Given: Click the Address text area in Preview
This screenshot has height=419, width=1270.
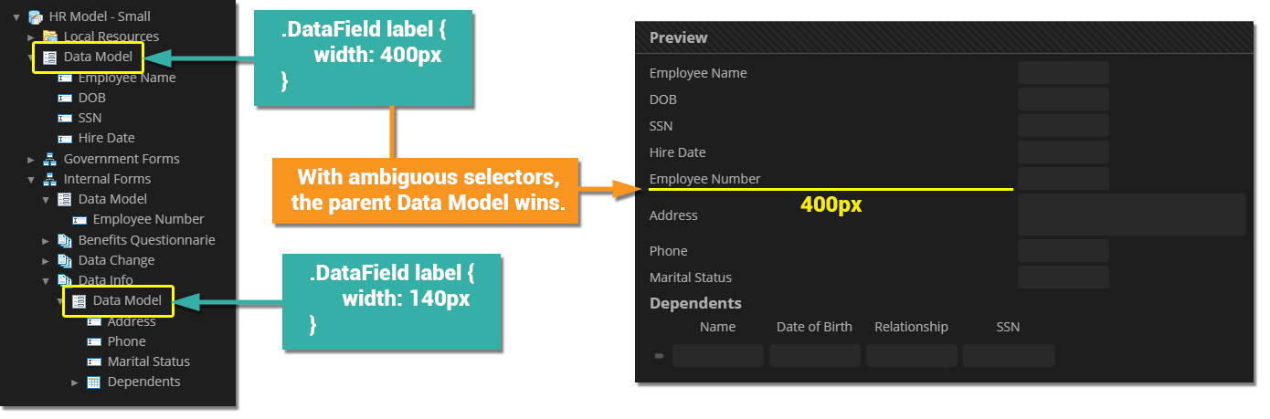Looking at the screenshot, I should point(1131,215).
